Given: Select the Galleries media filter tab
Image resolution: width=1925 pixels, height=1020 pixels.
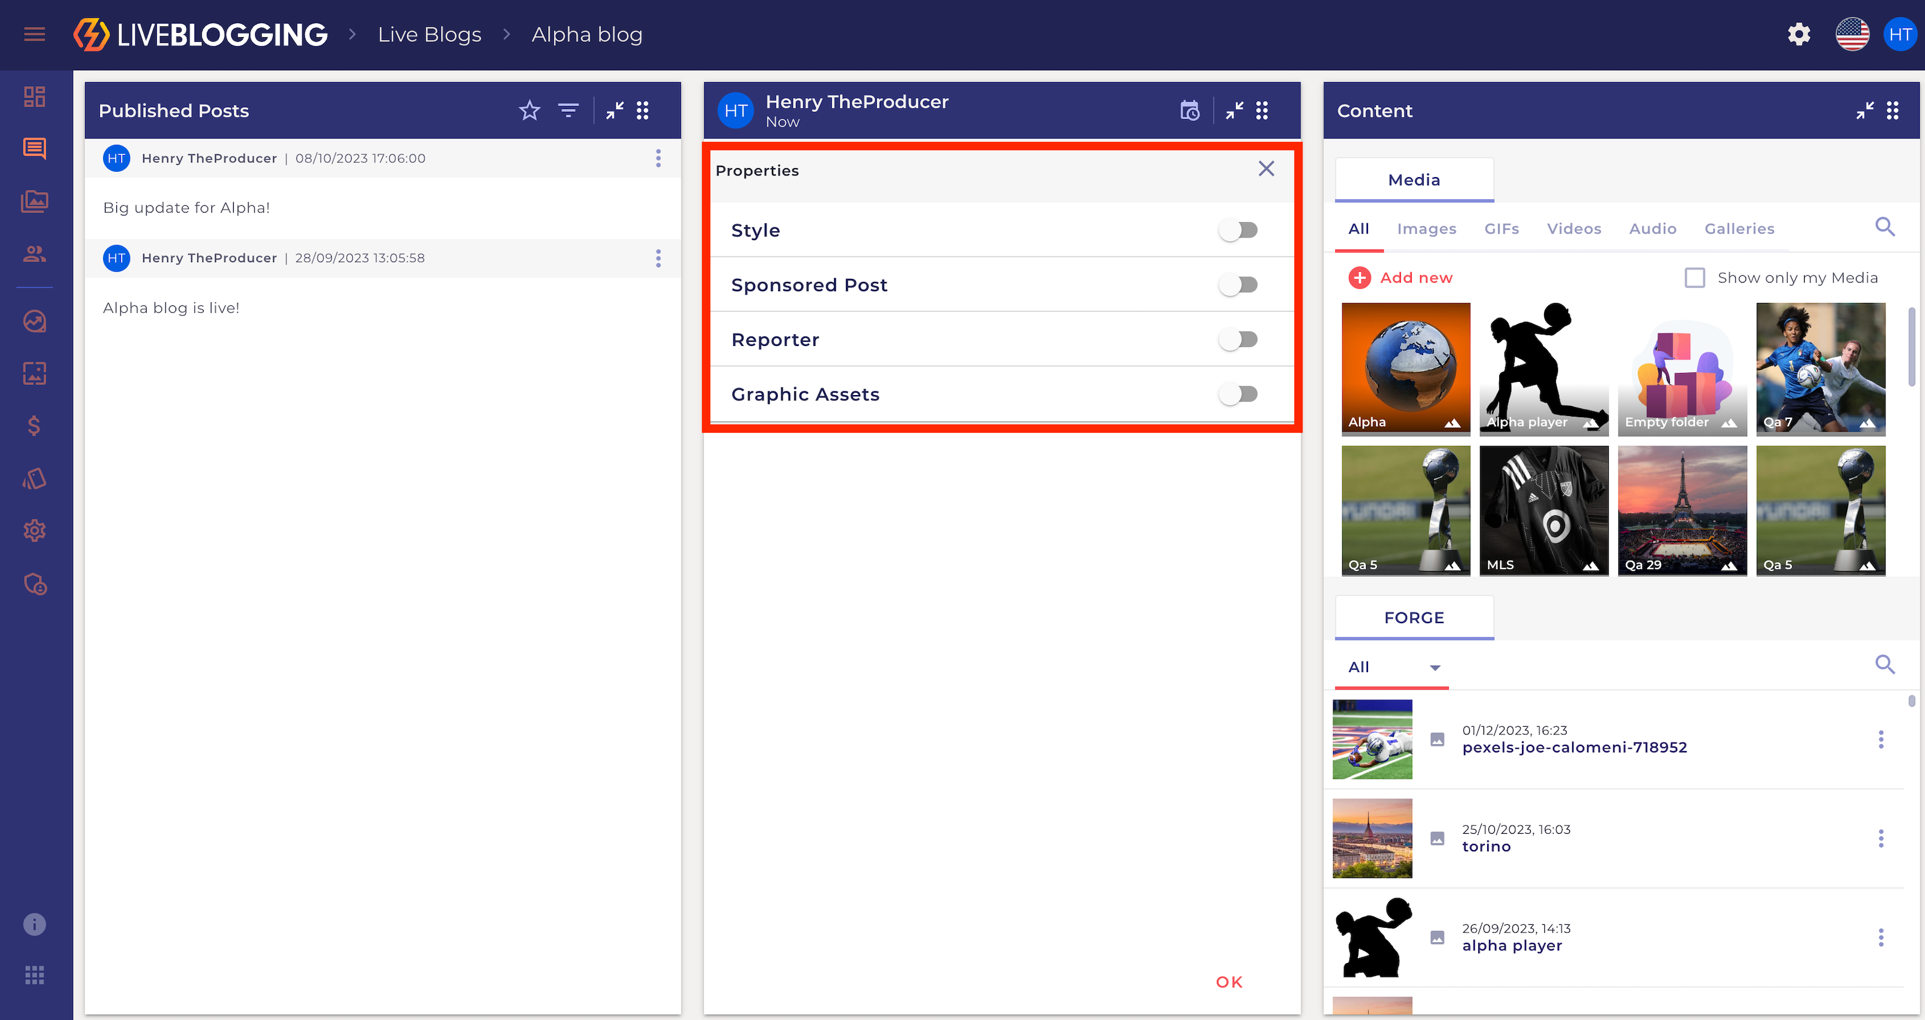Looking at the screenshot, I should [1739, 229].
